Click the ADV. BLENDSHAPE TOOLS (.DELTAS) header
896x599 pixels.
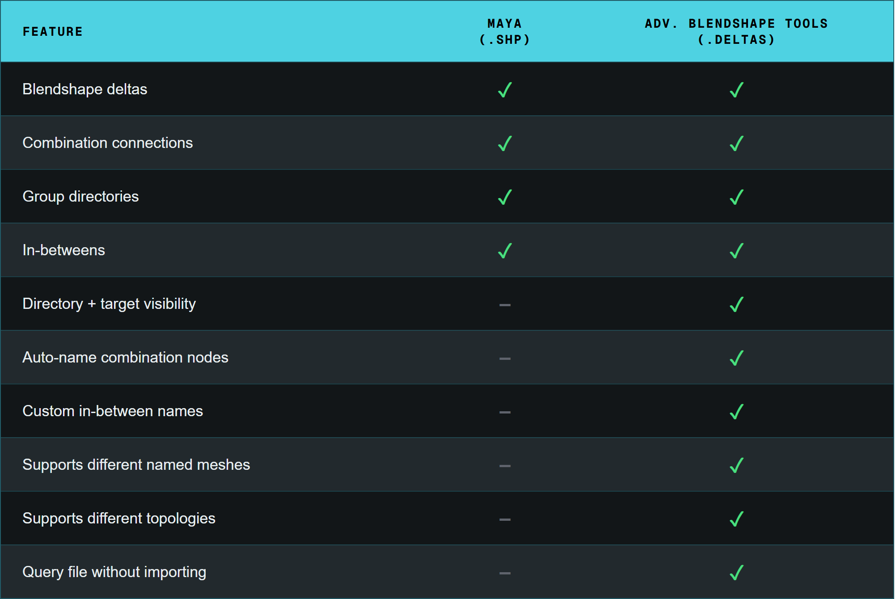tap(736, 32)
